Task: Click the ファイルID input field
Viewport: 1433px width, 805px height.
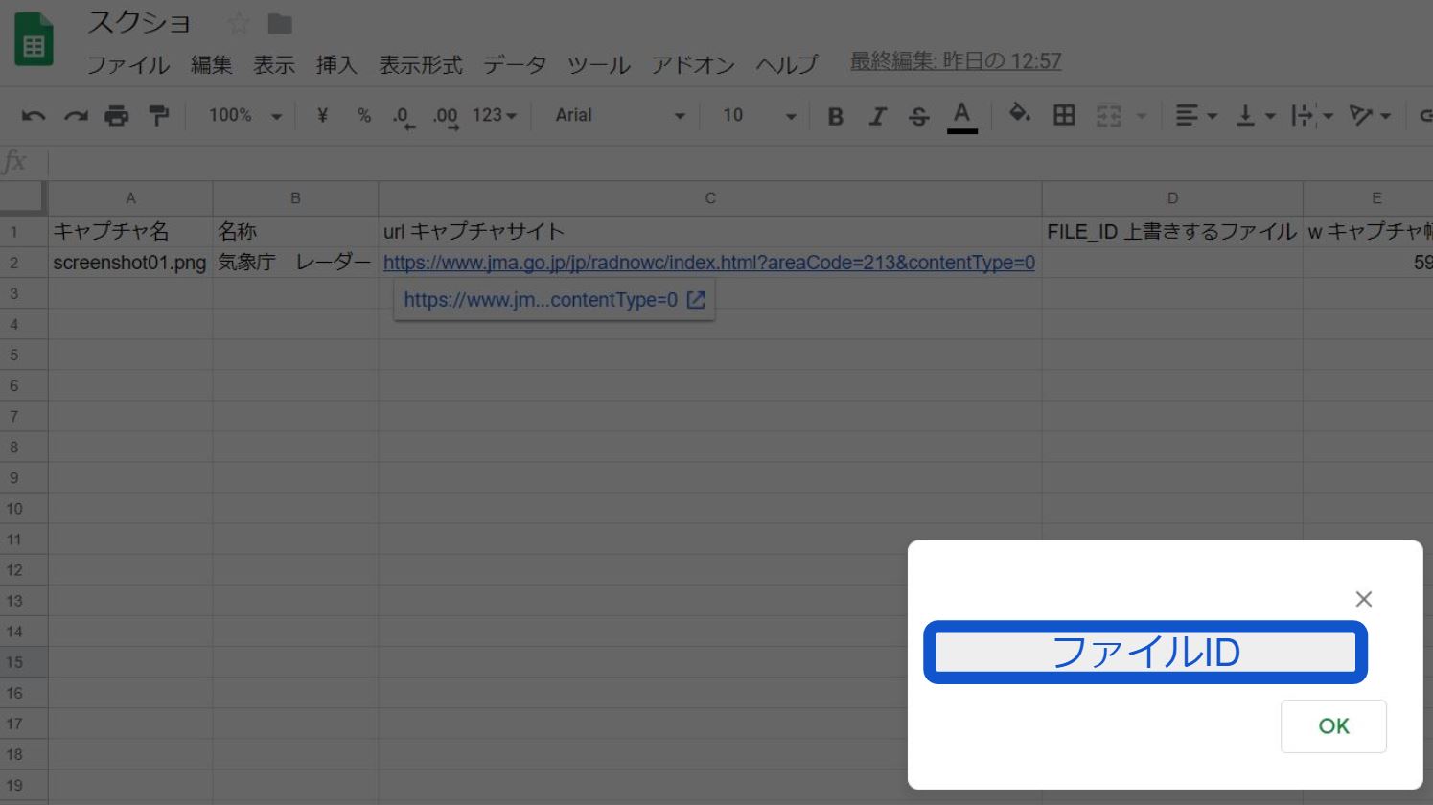Action: pos(1144,653)
